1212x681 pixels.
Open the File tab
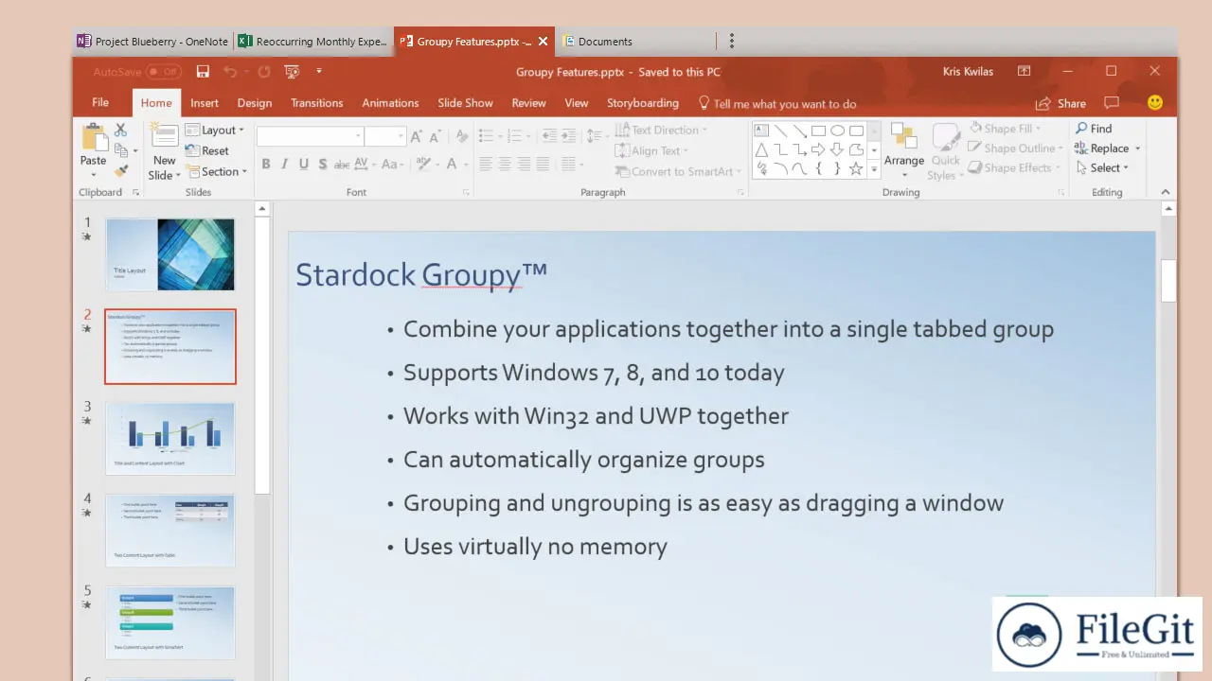[100, 103]
